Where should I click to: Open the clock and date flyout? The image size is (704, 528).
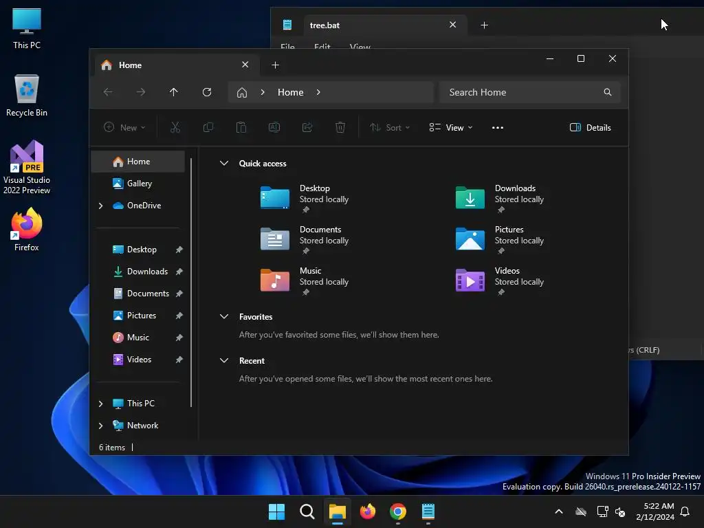point(655,511)
